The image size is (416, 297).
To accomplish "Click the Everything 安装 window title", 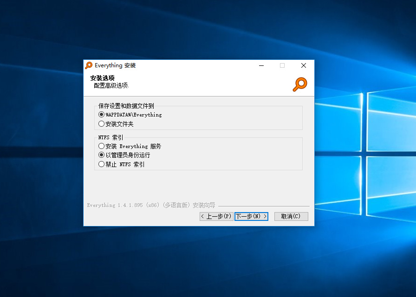I will click(x=115, y=65).
